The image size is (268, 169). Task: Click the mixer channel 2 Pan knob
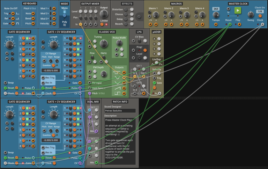tap(85, 18)
